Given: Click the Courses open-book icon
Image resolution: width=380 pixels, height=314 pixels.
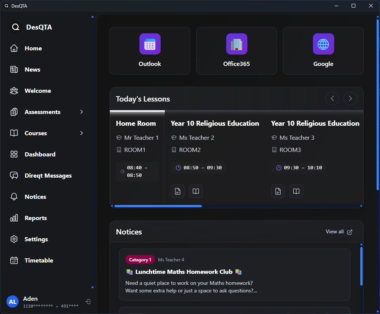Looking at the screenshot, I should coord(14,133).
